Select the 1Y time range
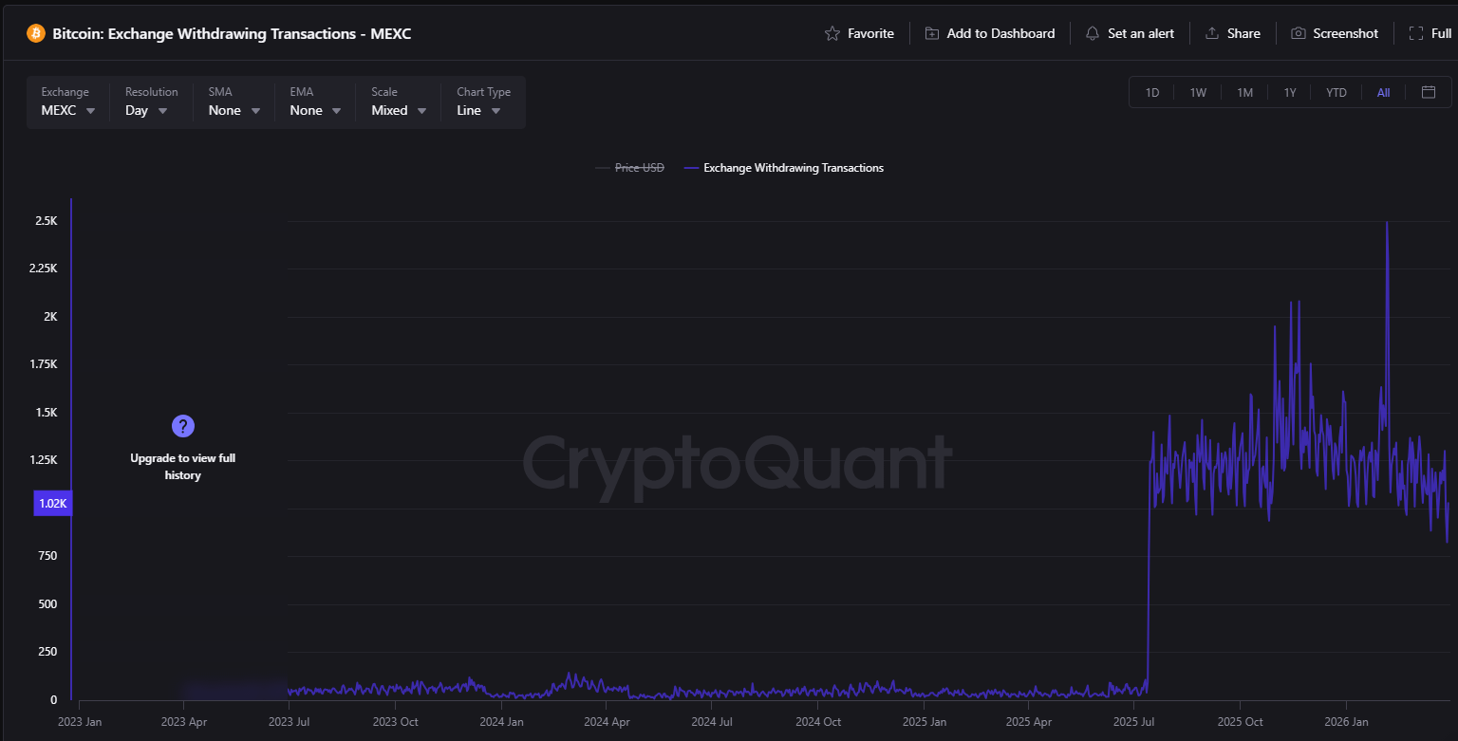This screenshot has width=1458, height=741. (1290, 92)
